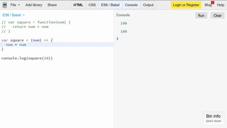Click Add library
This screenshot has height=128, width=227.
tap(34, 5)
